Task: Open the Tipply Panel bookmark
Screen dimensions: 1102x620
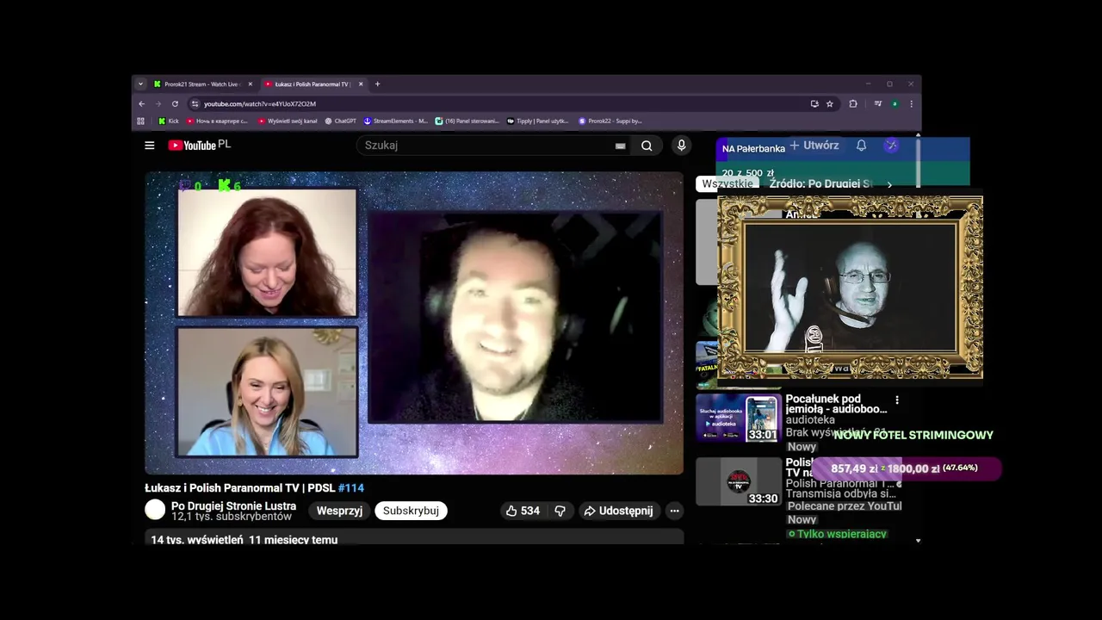Action: pyautogui.click(x=538, y=121)
